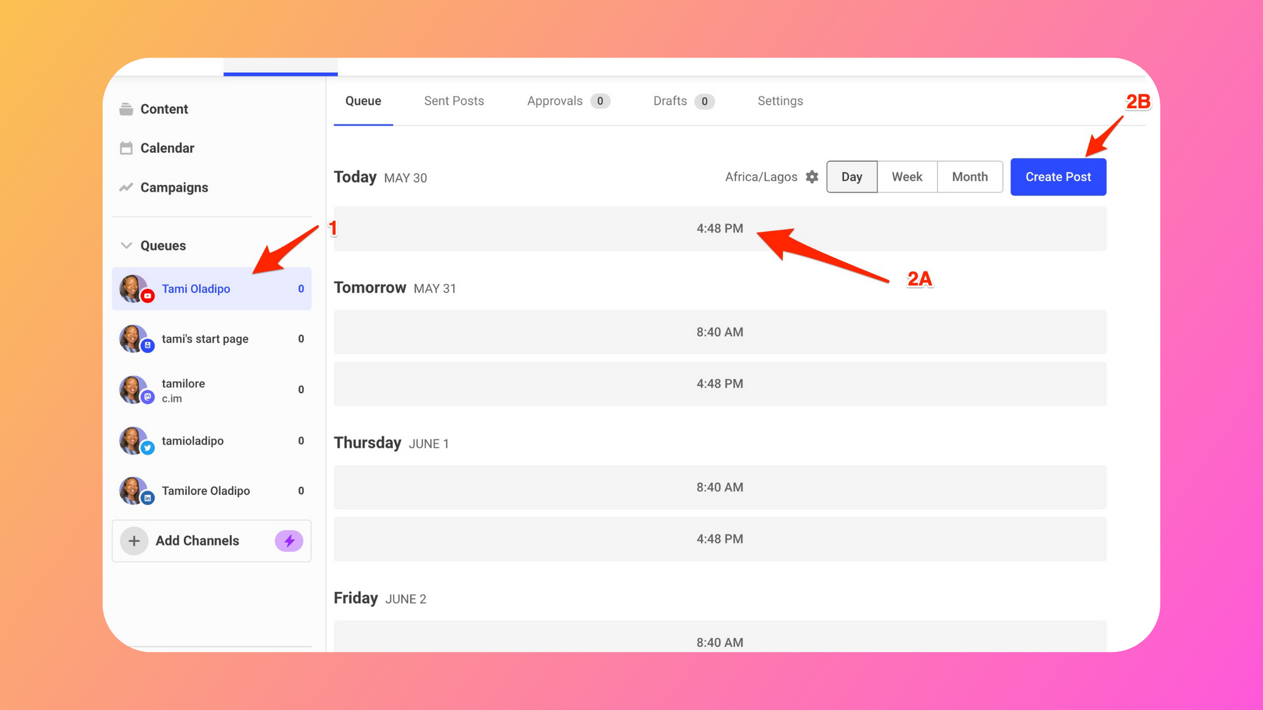Open the Sent Posts tab
This screenshot has width=1263, height=710.
(454, 101)
